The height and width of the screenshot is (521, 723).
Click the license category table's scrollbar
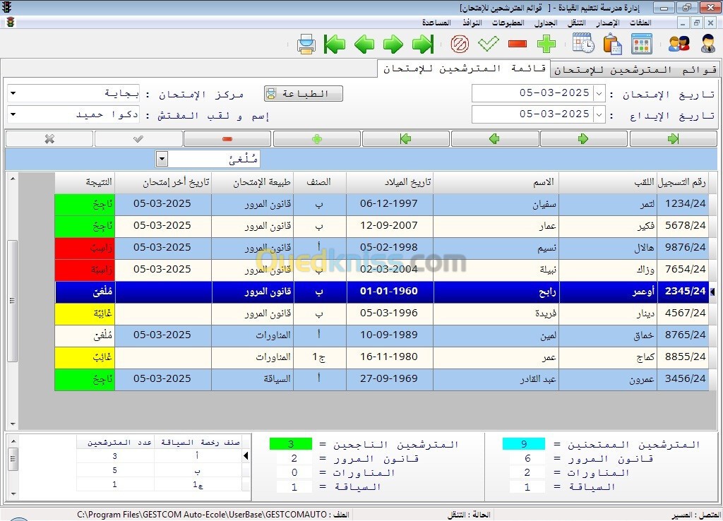pos(13,467)
